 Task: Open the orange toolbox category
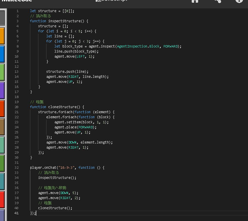click(2, 36)
